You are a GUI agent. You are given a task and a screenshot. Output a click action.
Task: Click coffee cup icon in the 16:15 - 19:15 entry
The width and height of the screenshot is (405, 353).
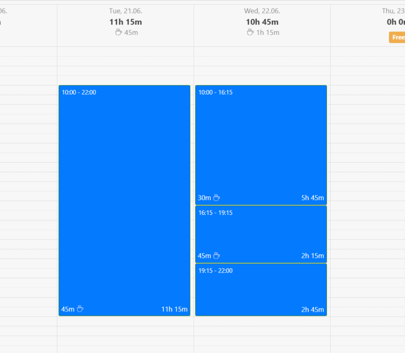click(x=217, y=256)
